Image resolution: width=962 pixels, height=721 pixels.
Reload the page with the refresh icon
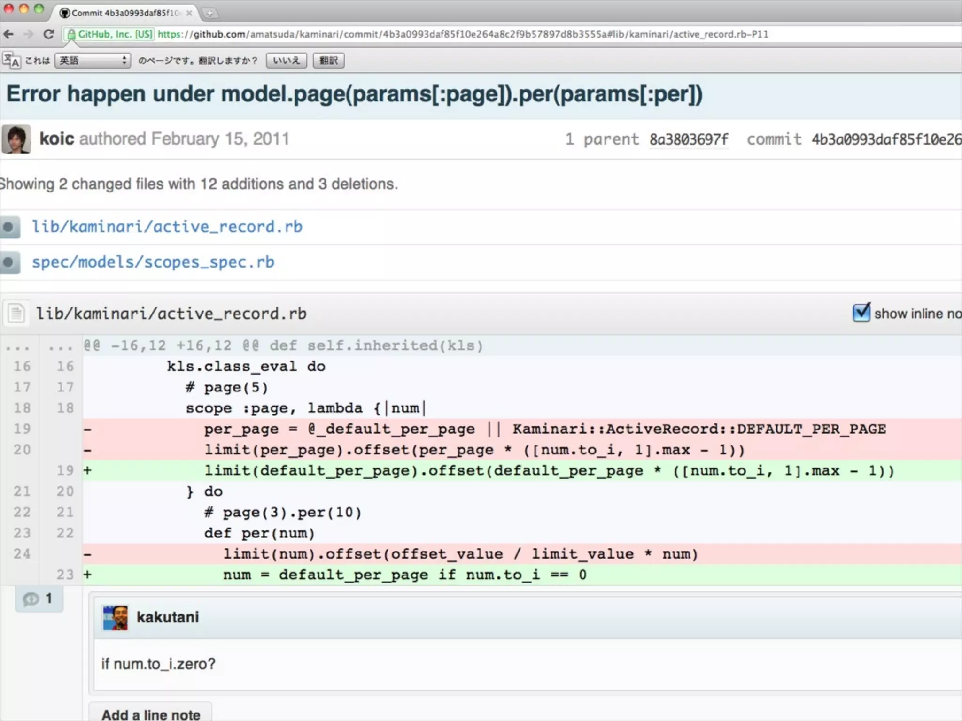coord(48,34)
